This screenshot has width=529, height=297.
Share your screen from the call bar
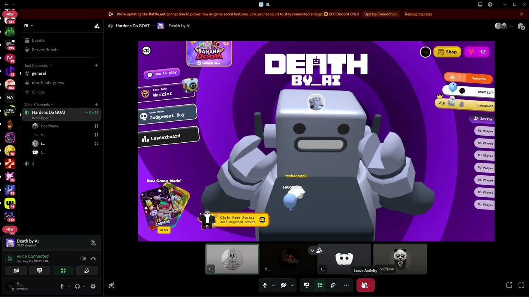307,285
